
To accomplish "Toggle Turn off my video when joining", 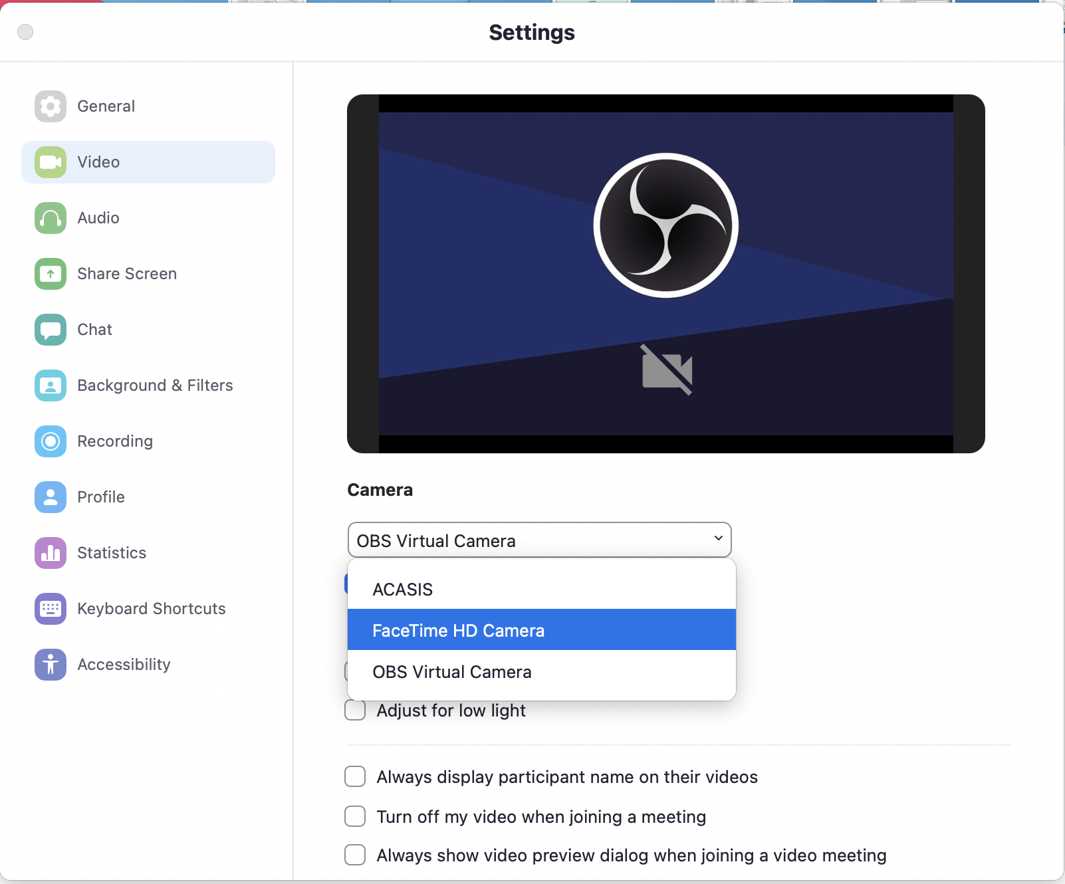I will pyautogui.click(x=355, y=816).
